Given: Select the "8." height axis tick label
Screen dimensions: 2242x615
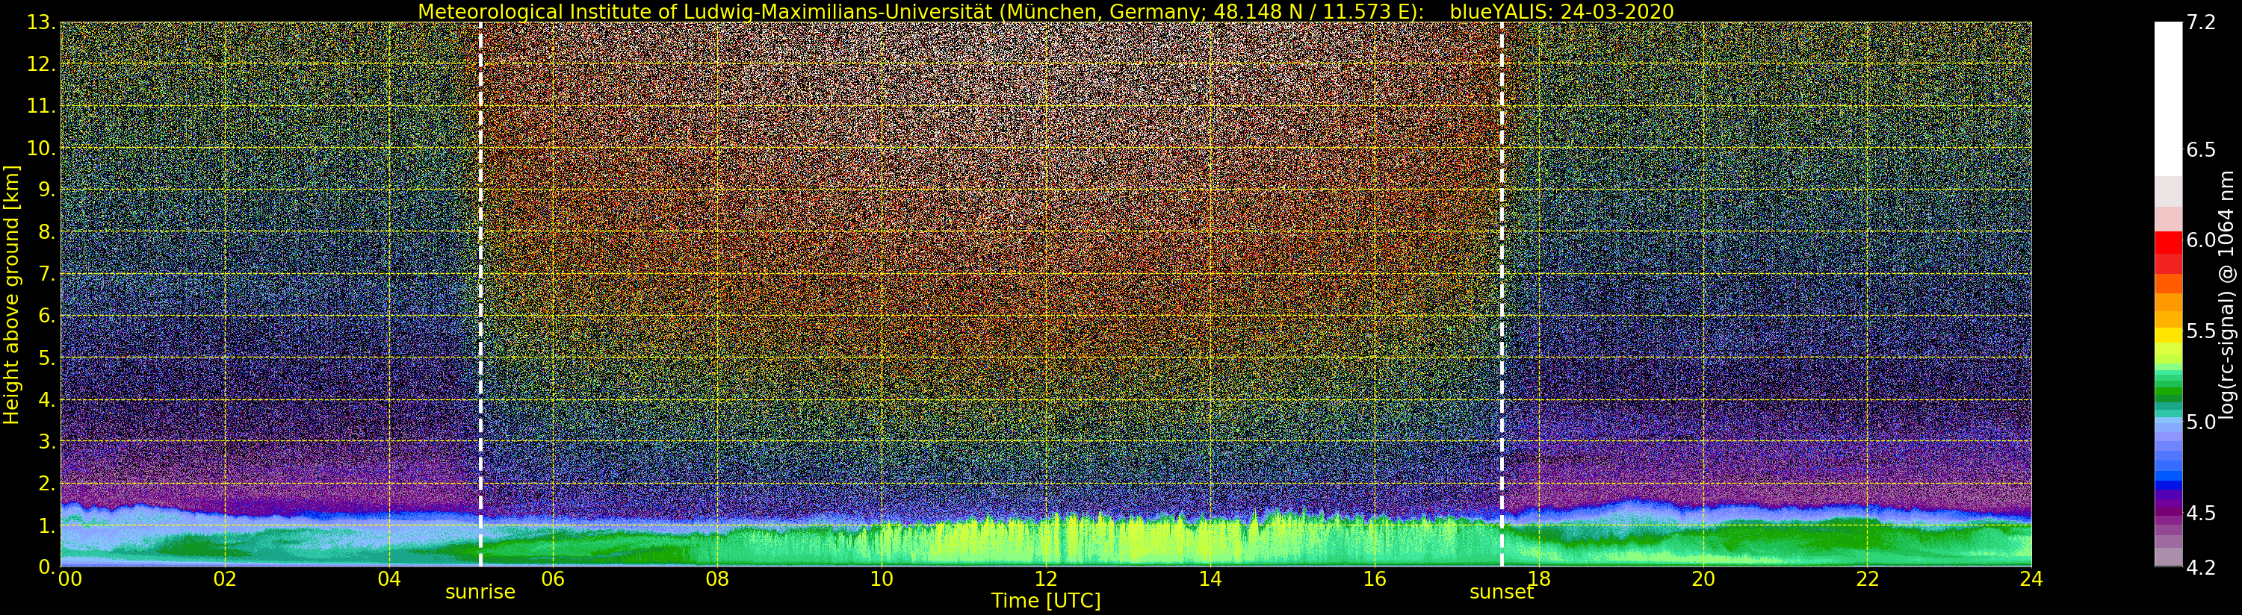Looking at the screenshot, I should coord(47,232).
